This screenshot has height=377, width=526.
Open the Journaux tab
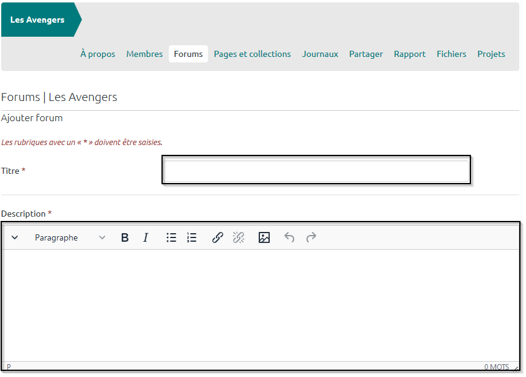[320, 54]
